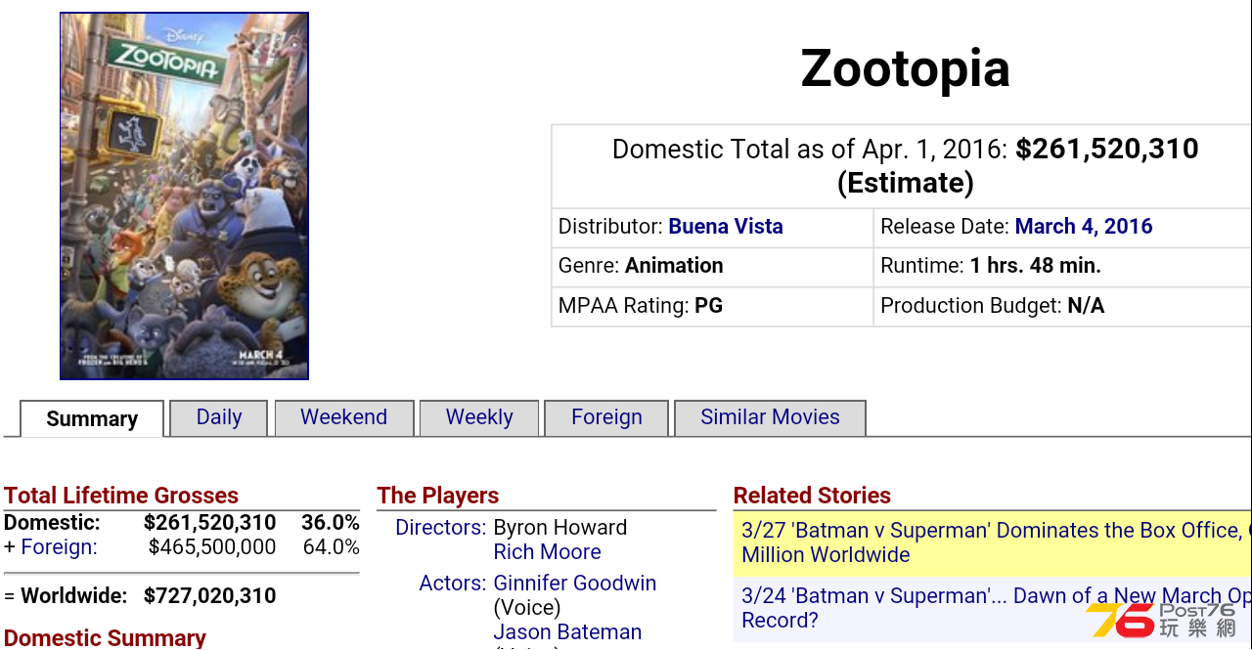Visit director Rich Moore's page

coord(548,552)
